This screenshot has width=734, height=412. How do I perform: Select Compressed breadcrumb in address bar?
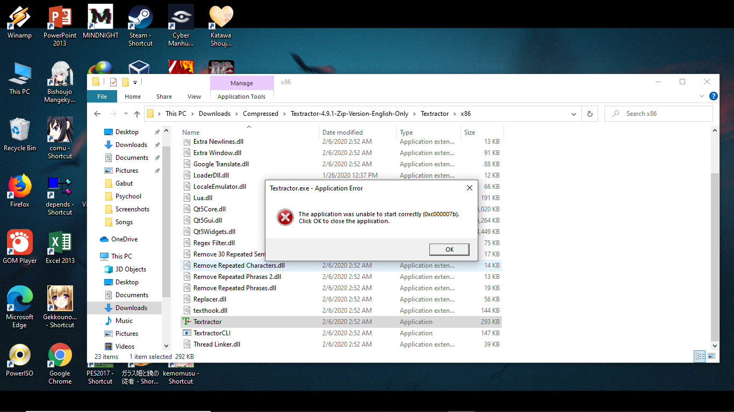point(261,114)
